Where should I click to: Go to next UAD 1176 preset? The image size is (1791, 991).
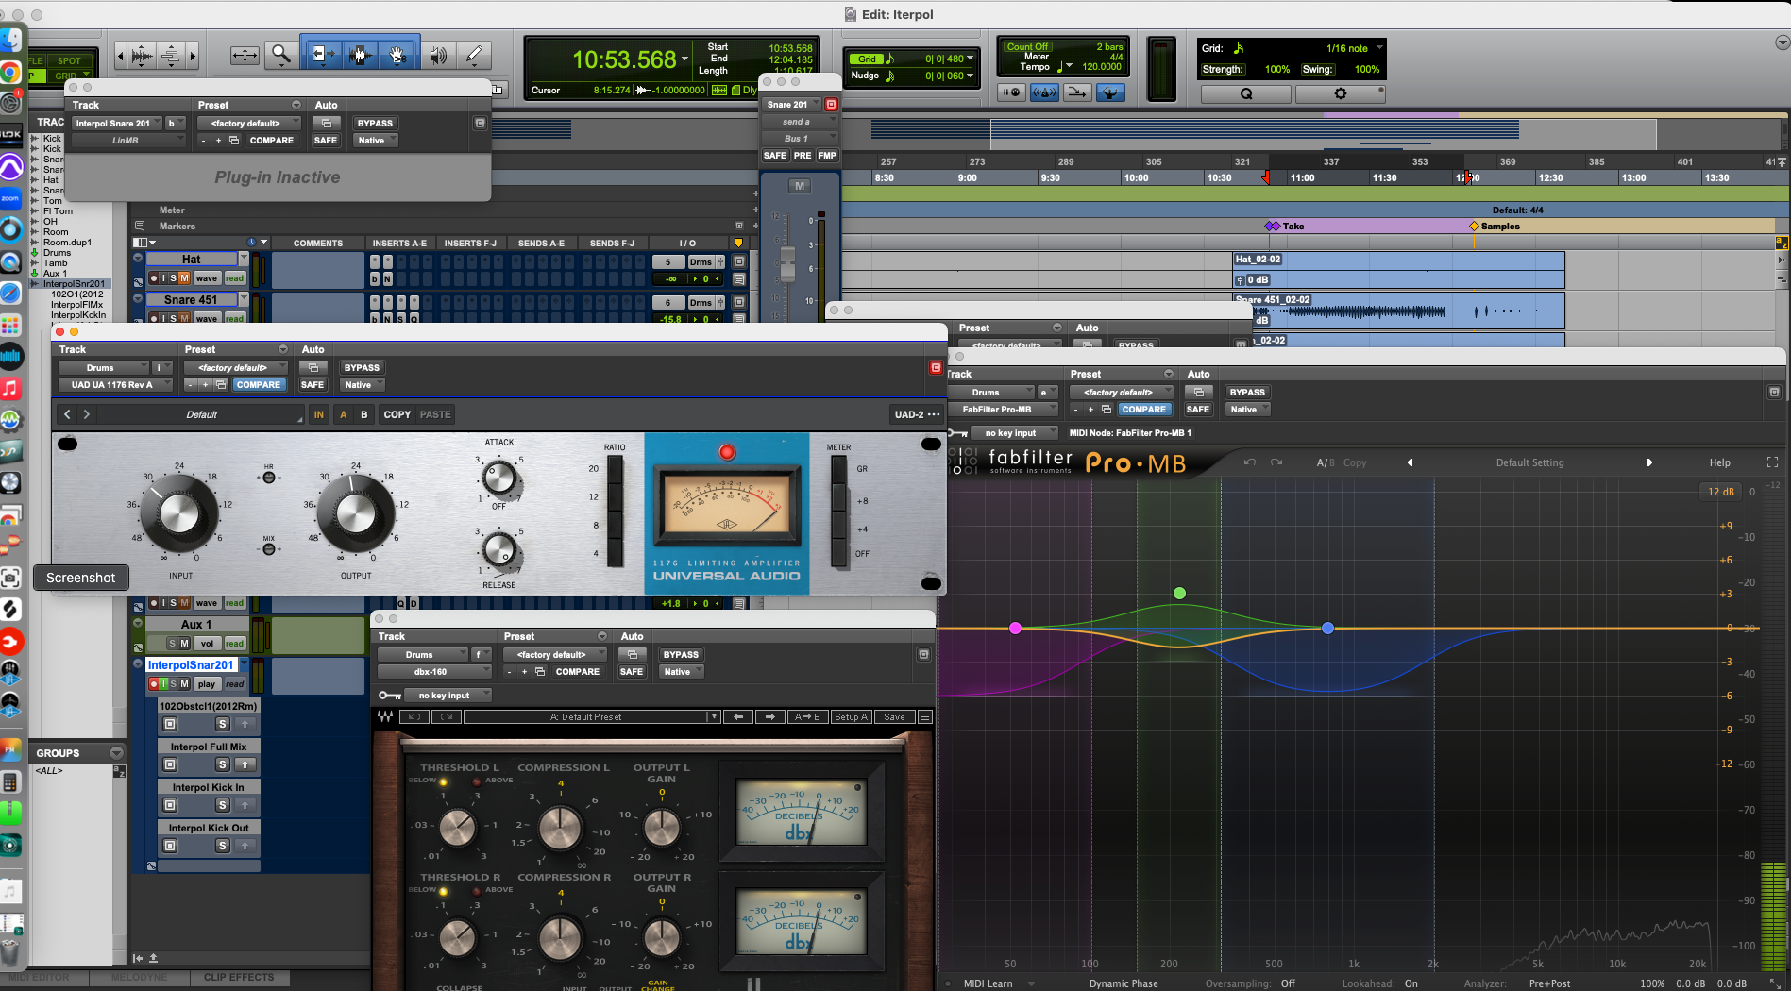(x=87, y=414)
